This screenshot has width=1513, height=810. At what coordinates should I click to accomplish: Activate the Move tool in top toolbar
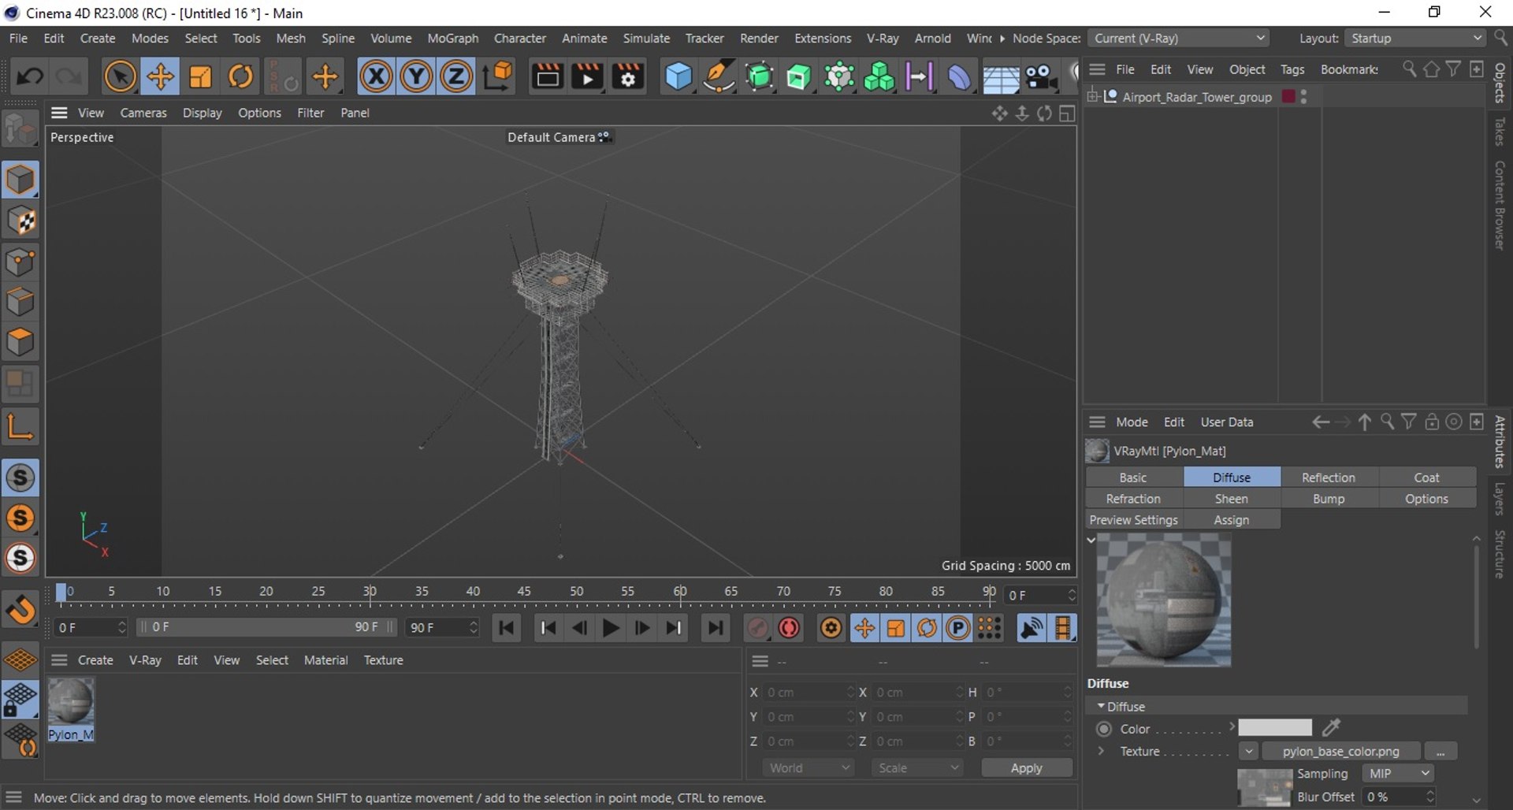[160, 76]
